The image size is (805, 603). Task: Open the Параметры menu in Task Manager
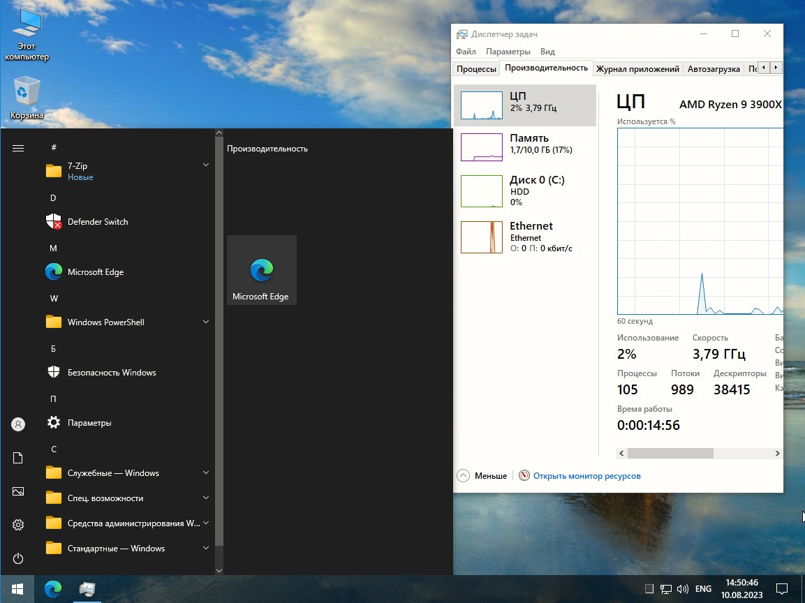point(508,52)
